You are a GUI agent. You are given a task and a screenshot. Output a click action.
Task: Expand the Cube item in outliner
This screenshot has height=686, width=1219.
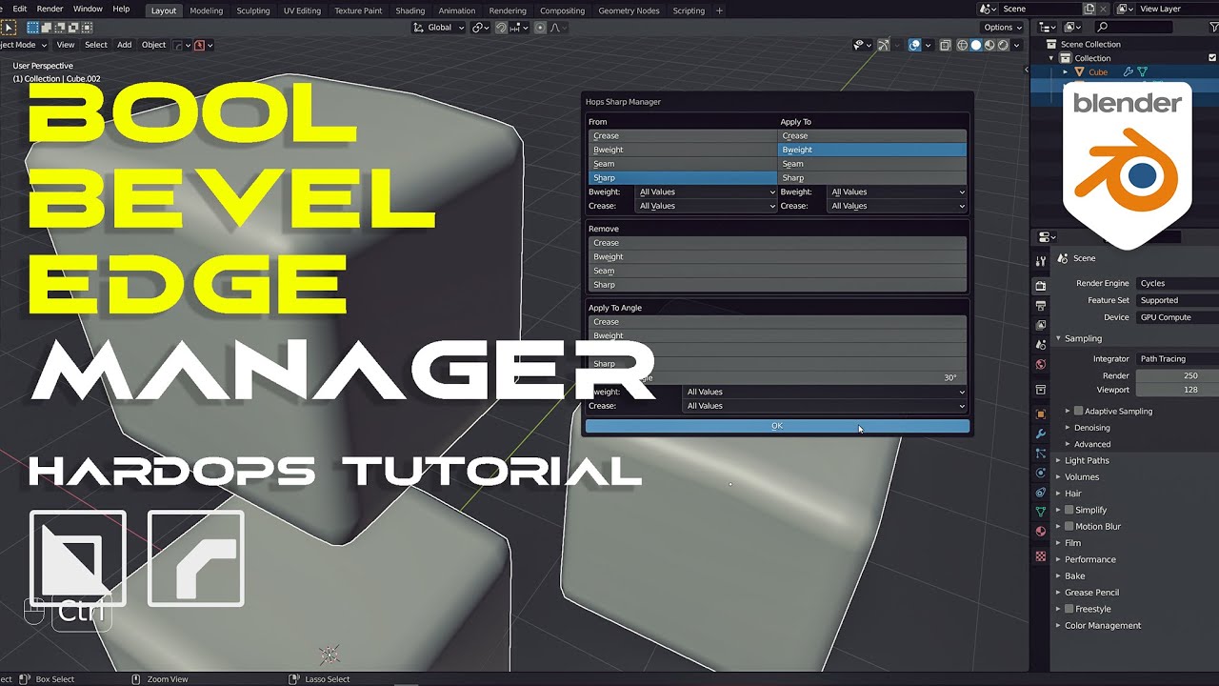1066,72
